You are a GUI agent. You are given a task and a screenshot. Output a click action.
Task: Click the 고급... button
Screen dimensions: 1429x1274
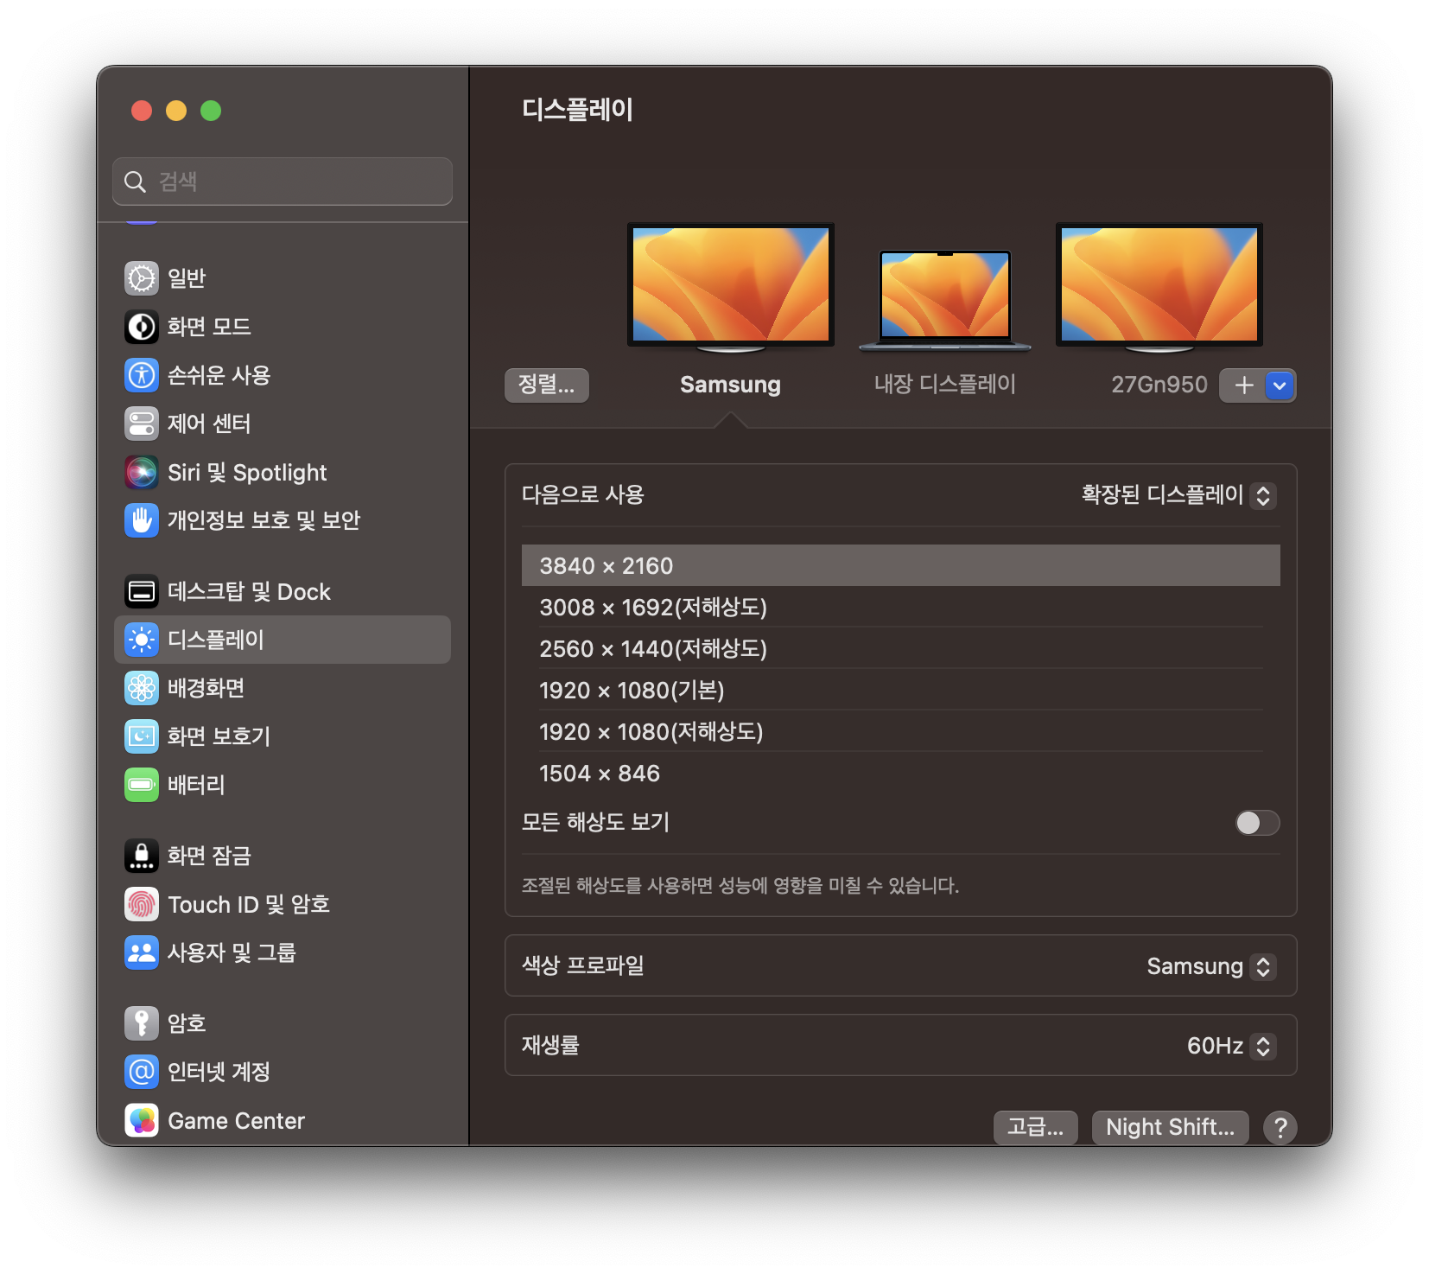[1035, 1127]
